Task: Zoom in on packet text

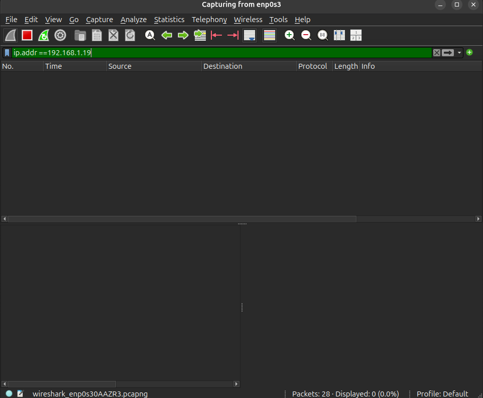Action: (x=289, y=36)
